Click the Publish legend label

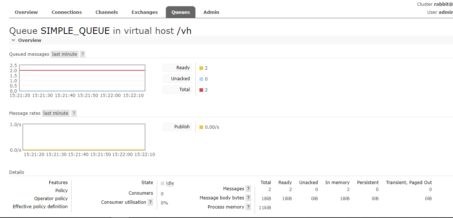click(177, 127)
